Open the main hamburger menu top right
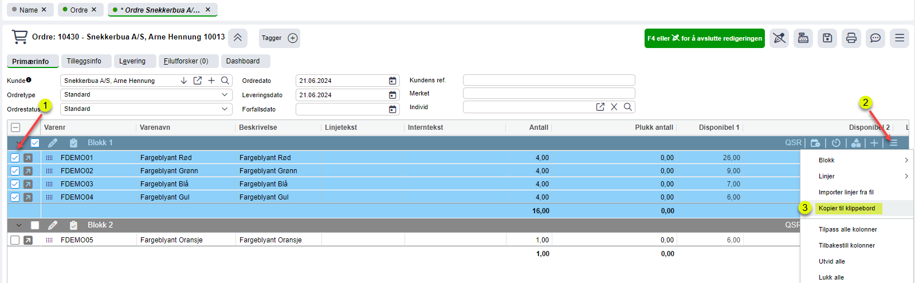This screenshot has width=915, height=283. (x=900, y=38)
